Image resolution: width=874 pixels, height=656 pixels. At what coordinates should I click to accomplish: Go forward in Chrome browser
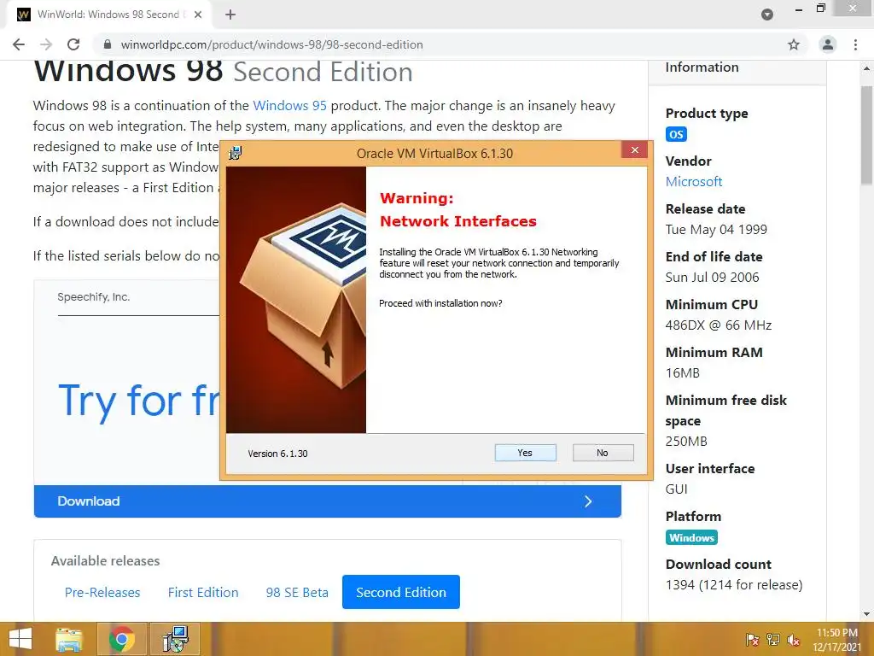click(46, 44)
